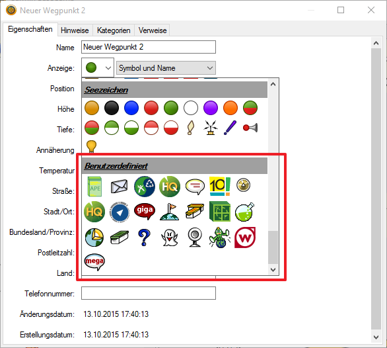Choose the envelope letterbox symbol
The image size is (387, 348).
[120, 187]
